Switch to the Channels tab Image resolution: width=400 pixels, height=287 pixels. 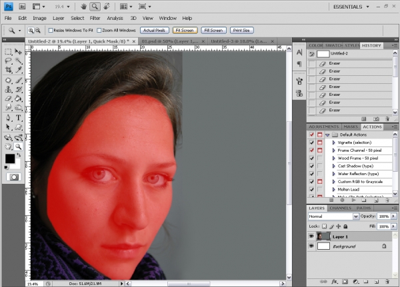(x=340, y=208)
